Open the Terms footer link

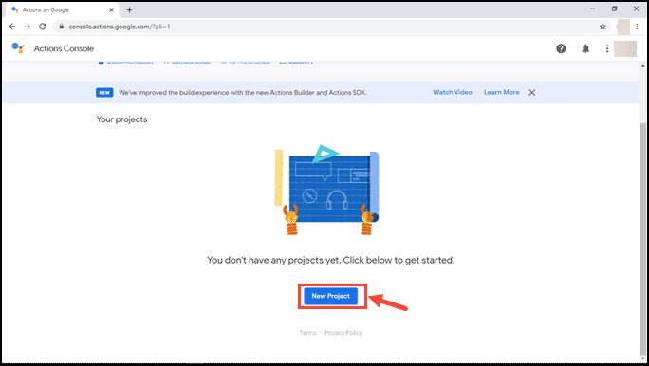pos(308,333)
